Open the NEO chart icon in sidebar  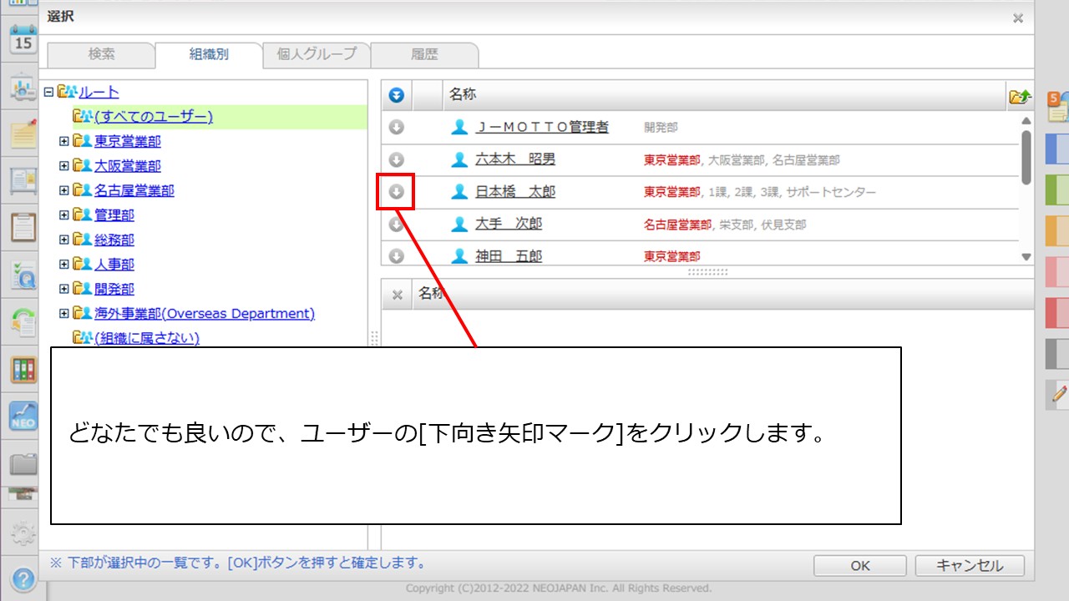(23, 416)
